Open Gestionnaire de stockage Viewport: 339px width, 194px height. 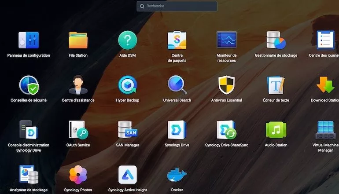(x=276, y=40)
